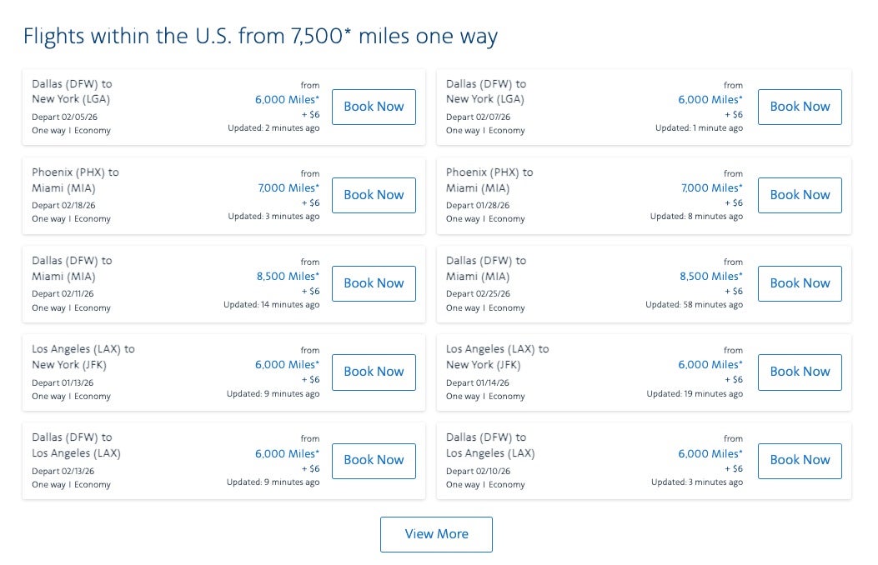Book Dallas to Miami flight departing 02/25/26

tap(800, 283)
